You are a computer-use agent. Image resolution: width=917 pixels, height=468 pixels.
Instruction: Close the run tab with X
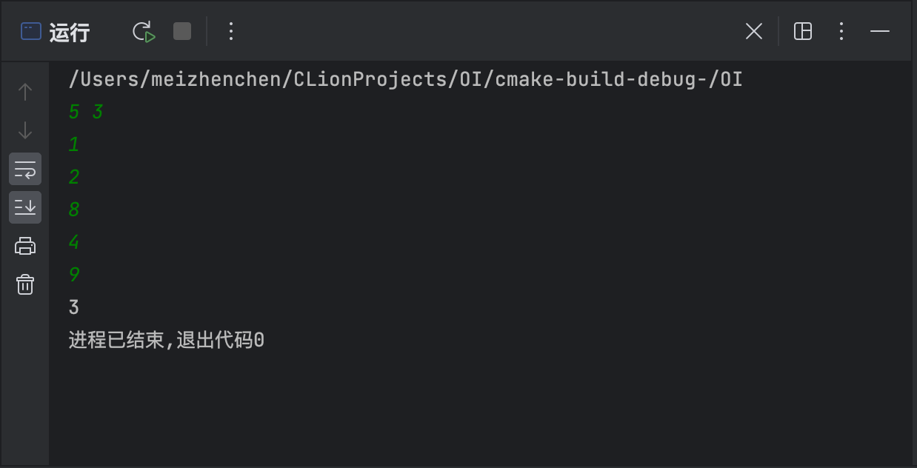click(x=754, y=31)
